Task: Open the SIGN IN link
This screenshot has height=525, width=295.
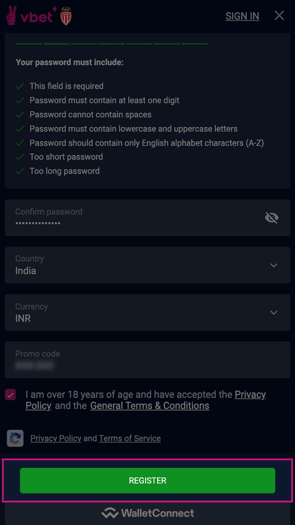Action: [x=242, y=16]
